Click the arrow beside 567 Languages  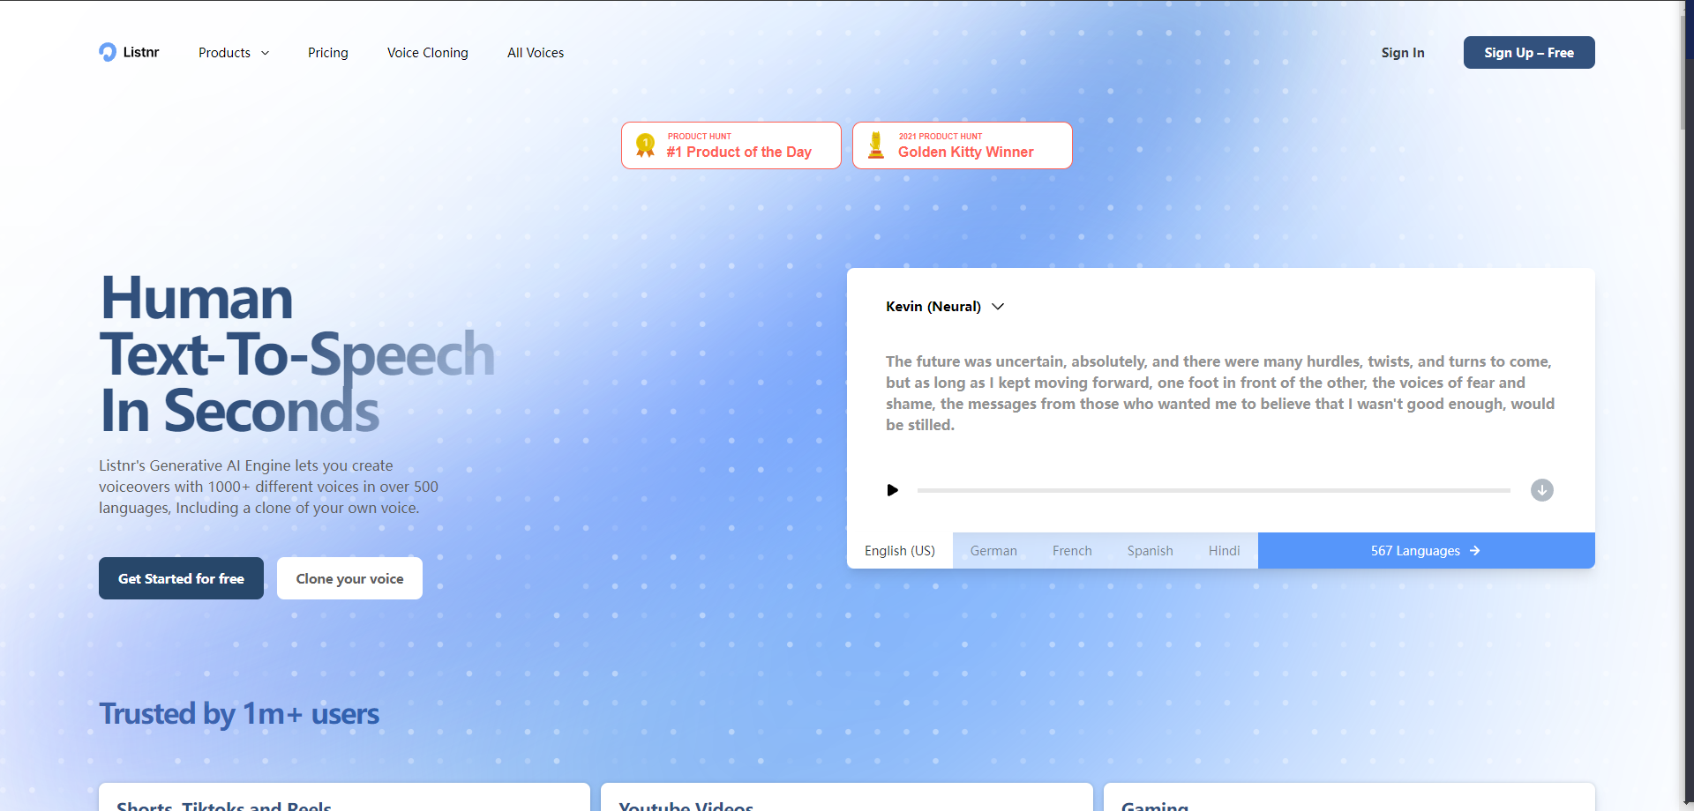pyautogui.click(x=1474, y=551)
